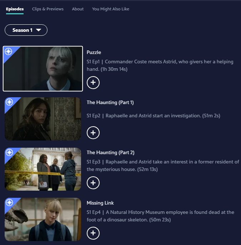Add Missing Link episode to list

click(x=93, y=233)
